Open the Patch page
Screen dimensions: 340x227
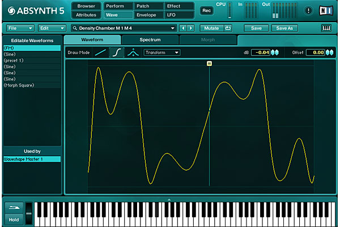[x=148, y=6]
